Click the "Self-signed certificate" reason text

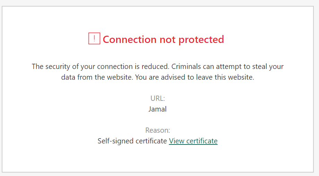point(132,141)
